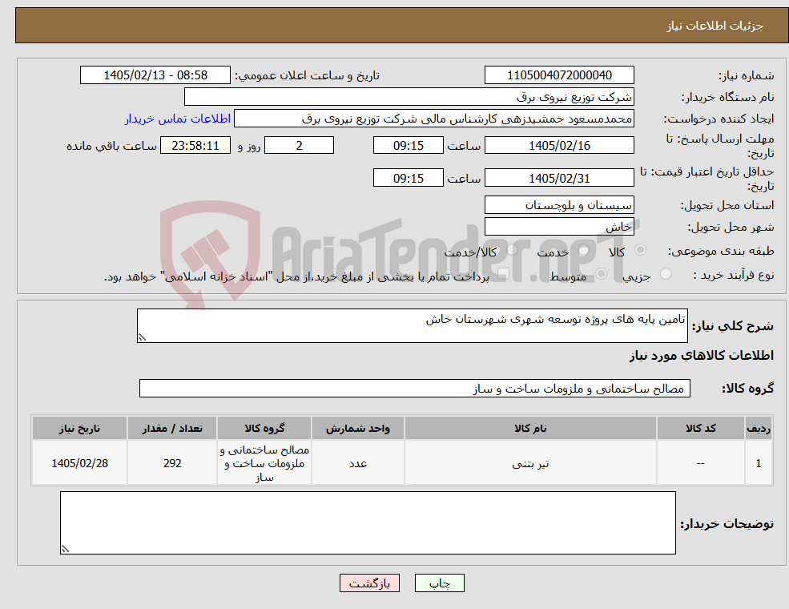This screenshot has height=609, width=789.
Task: Click the چاپ print button
Action: (x=439, y=583)
